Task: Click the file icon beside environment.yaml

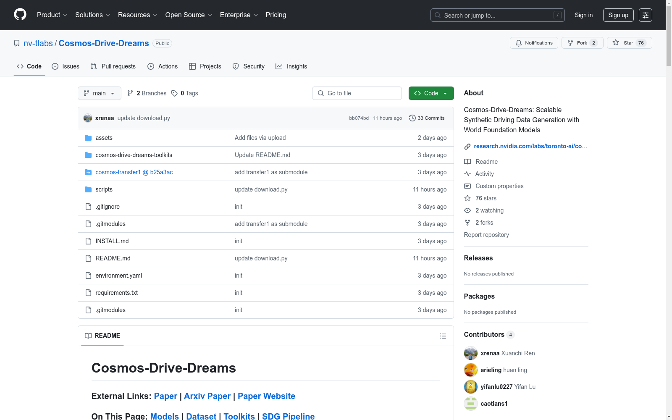Action: point(88,276)
